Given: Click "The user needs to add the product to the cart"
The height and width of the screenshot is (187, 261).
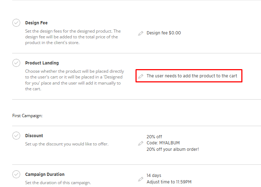Looking at the screenshot, I should click(x=192, y=76).
